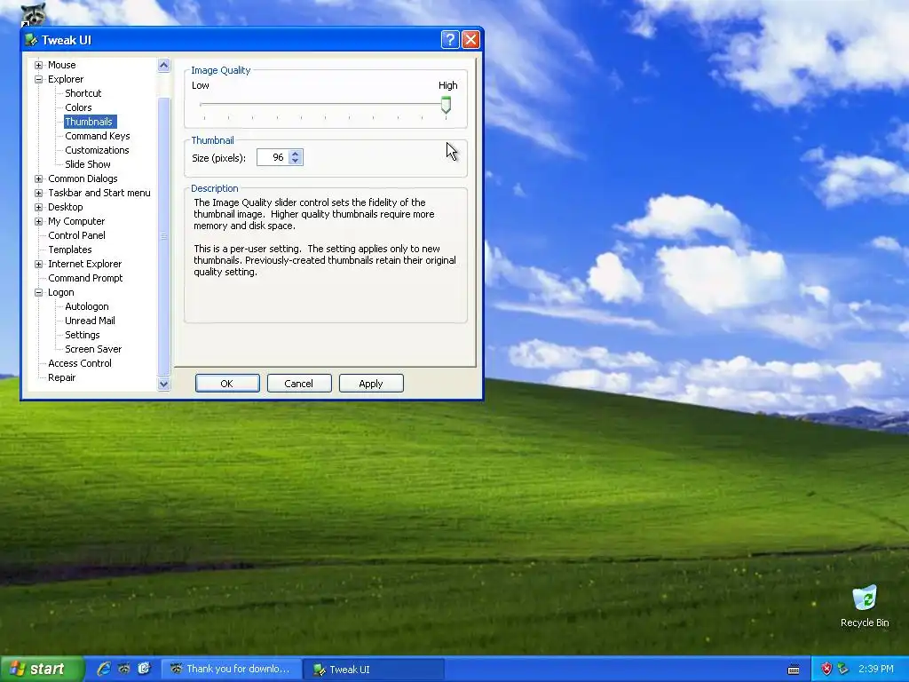Select My Computer label
Screen dimensions: 909x682
pos(76,221)
